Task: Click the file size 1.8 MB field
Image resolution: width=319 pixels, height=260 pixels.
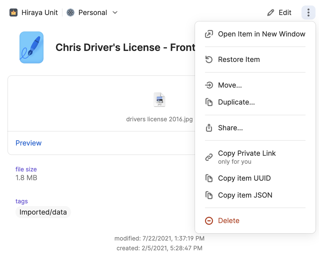Action: point(27,177)
